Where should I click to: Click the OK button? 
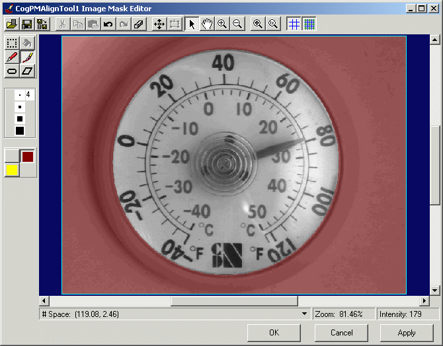[x=274, y=333]
